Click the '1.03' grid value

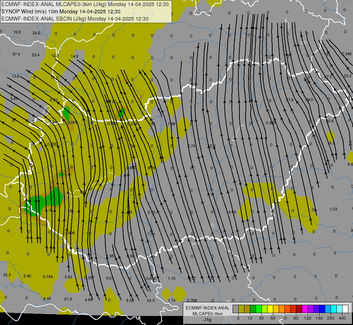334,209
